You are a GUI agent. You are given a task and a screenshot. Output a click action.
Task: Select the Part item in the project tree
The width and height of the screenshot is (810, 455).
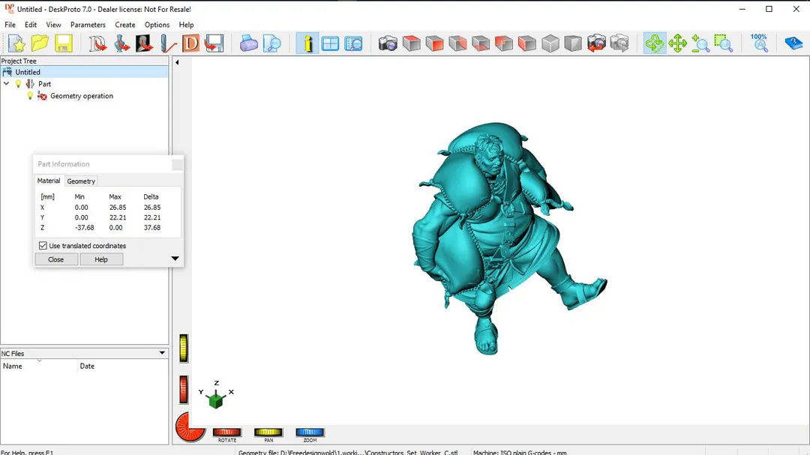[x=44, y=84]
